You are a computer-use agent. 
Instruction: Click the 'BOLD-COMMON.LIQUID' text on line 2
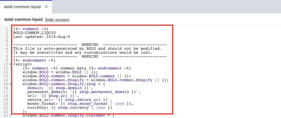point(34,33)
